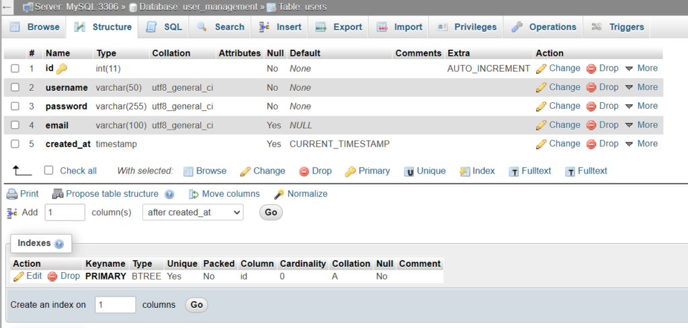Click the back arrow in the top-left corner
688x328 pixels.
point(7,7)
